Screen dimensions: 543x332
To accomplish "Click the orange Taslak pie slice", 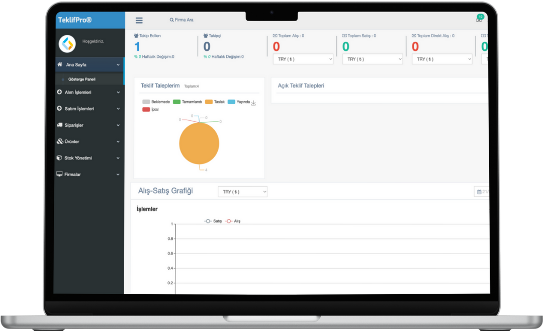I will click(199, 143).
